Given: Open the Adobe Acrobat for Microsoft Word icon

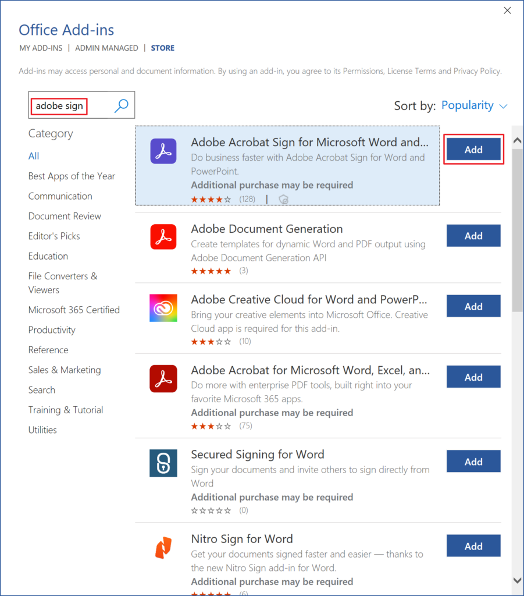Looking at the screenshot, I should [163, 378].
